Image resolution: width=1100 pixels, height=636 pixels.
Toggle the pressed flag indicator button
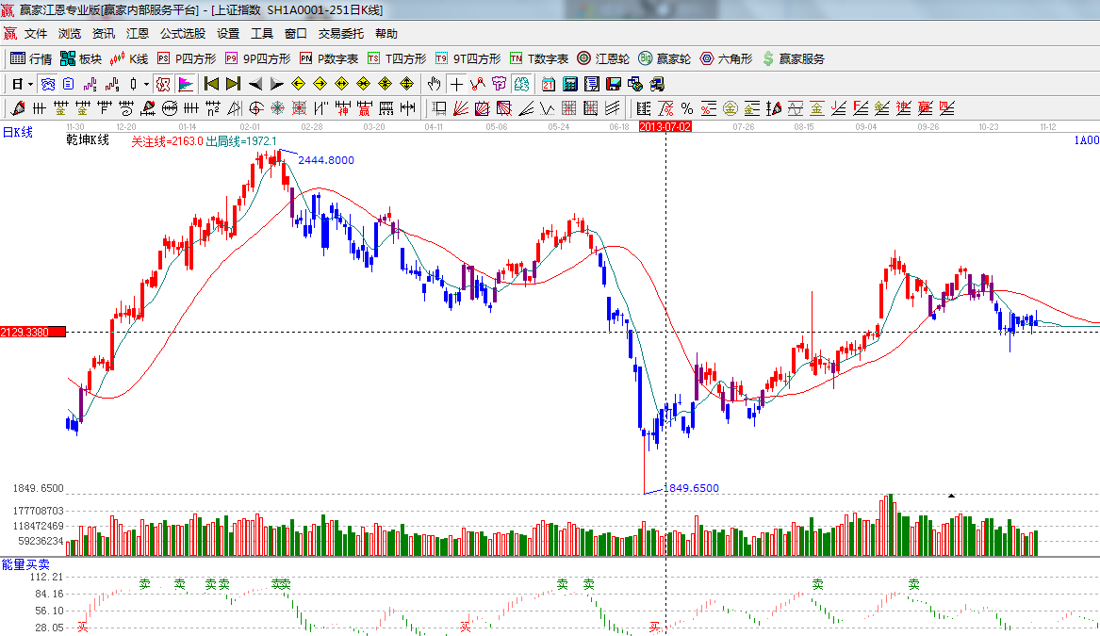(186, 84)
